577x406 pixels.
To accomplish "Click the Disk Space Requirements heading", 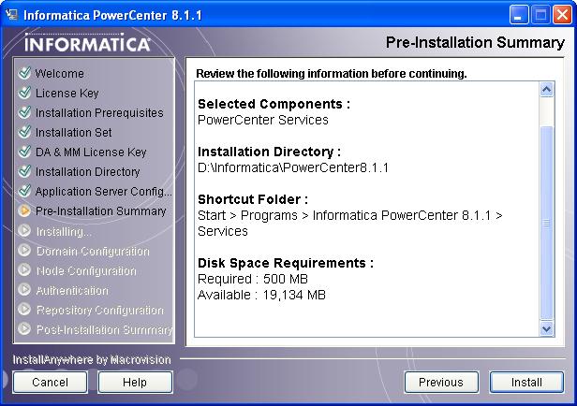I will tap(286, 263).
